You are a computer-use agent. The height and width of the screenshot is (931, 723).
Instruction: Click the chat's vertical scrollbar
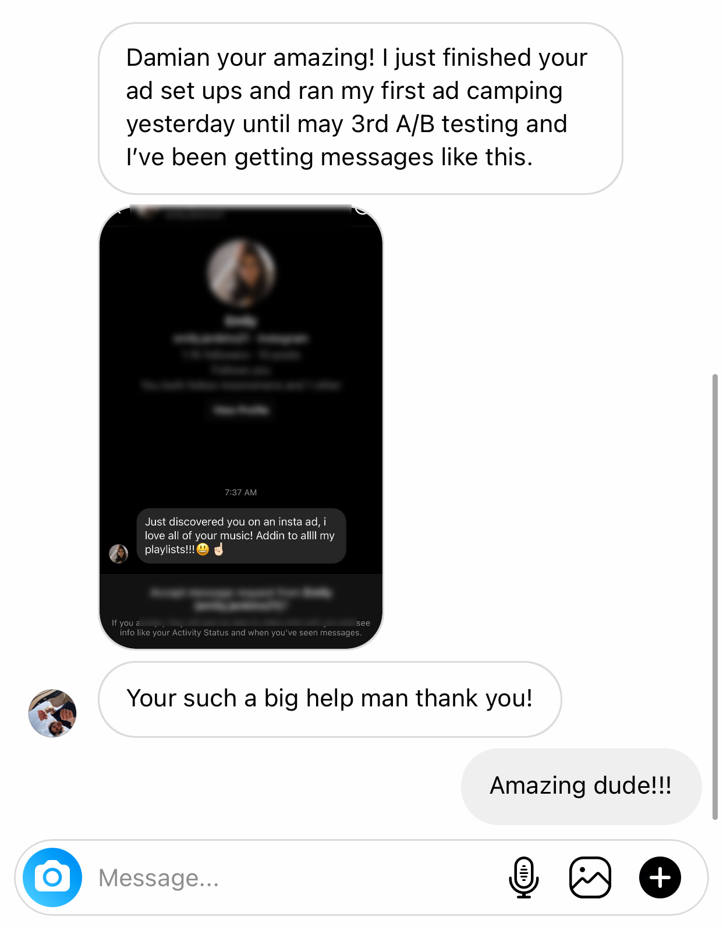coord(715,597)
